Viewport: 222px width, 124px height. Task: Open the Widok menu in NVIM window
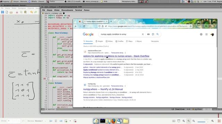click(x=57, y=10)
